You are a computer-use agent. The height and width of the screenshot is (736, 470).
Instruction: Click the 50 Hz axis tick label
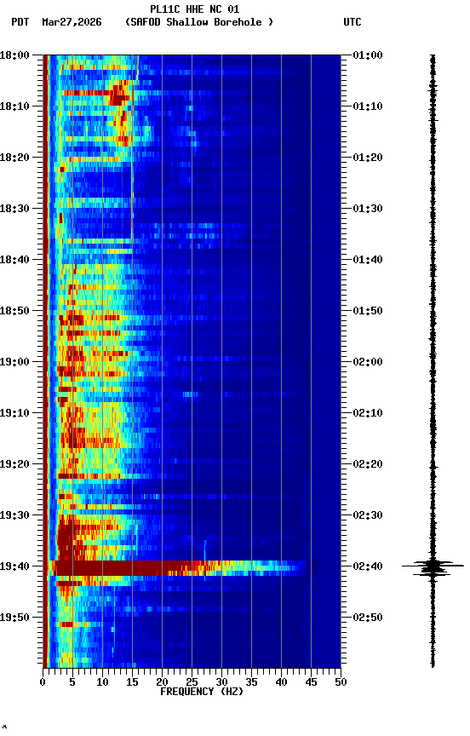coord(341,682)
